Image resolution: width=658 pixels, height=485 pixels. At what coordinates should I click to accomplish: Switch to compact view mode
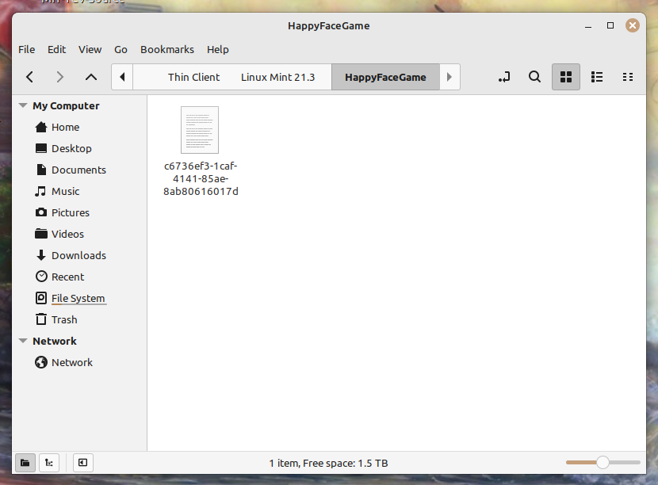(x=628, y=77)
